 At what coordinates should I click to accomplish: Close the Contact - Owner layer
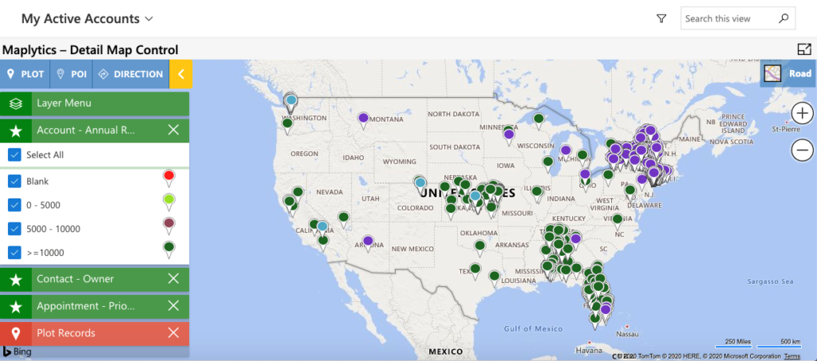click(173, 279)
